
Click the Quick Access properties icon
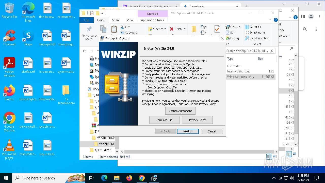(x=92, y=13)
